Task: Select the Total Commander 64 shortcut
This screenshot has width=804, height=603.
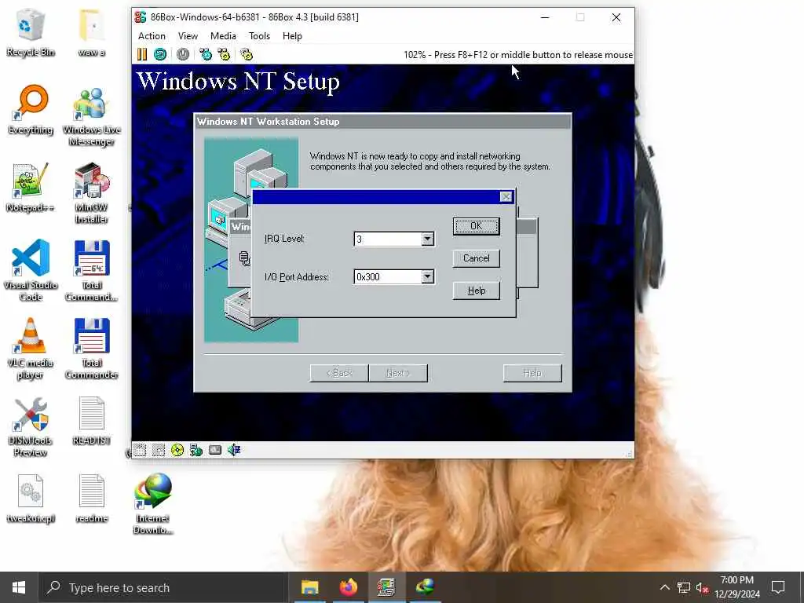Action: (92, 271)
